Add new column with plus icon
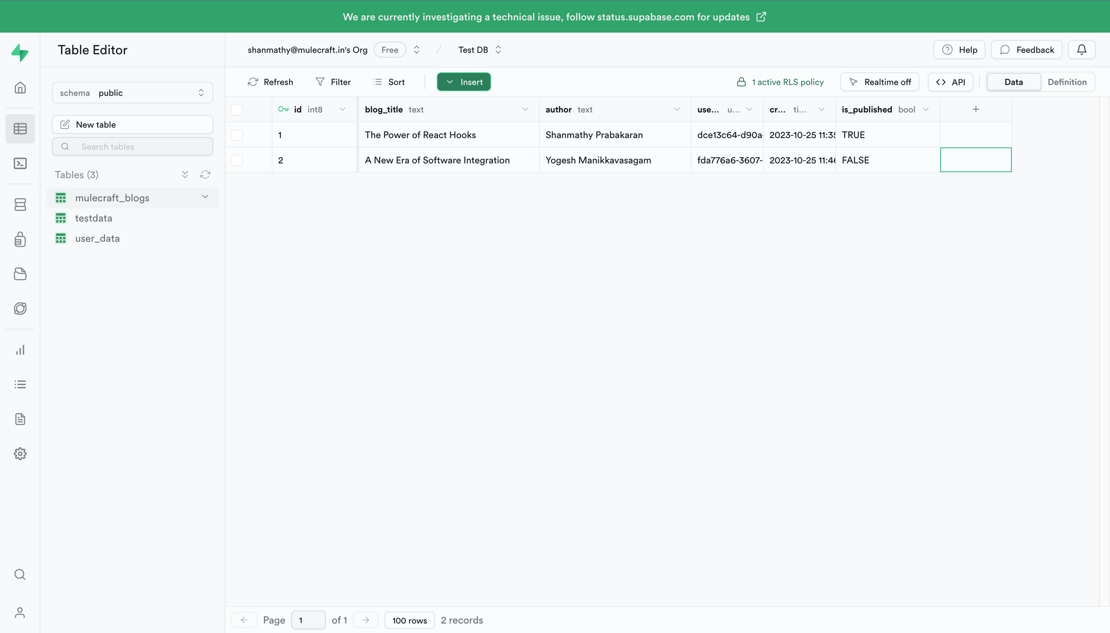The height and width of the screenshot is (633, 1110). click(x=975, y=109)
